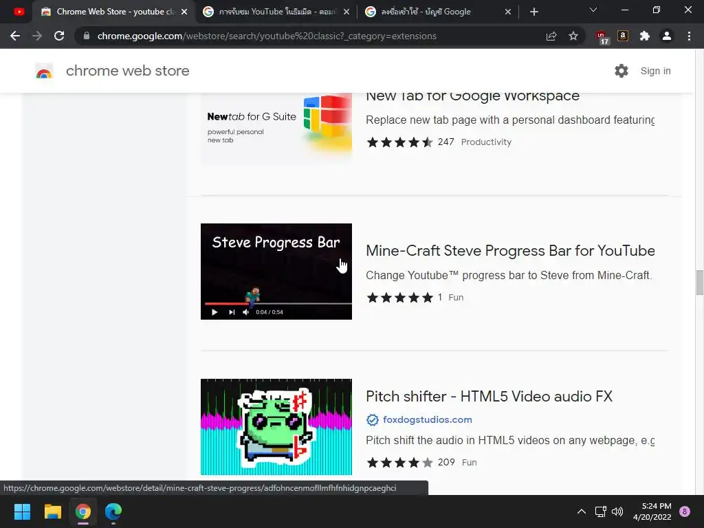Click the Fun label under Mine-Craft Steve
This screenshot has height=528, width=704.
[456, 297]
